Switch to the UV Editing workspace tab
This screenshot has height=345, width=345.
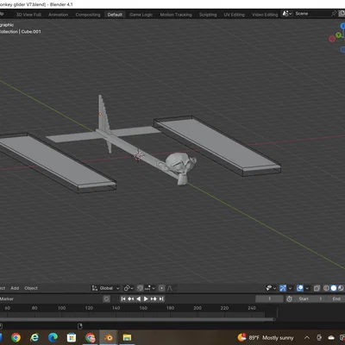(235, 15)
